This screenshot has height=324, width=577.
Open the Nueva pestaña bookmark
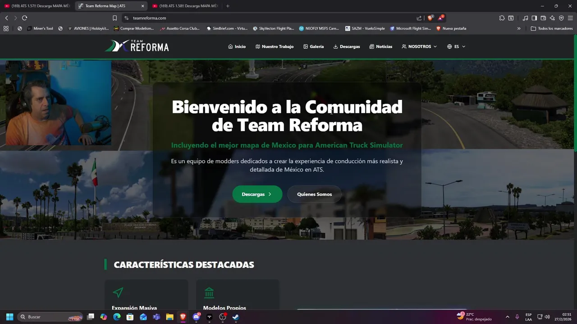click(451, 28)
